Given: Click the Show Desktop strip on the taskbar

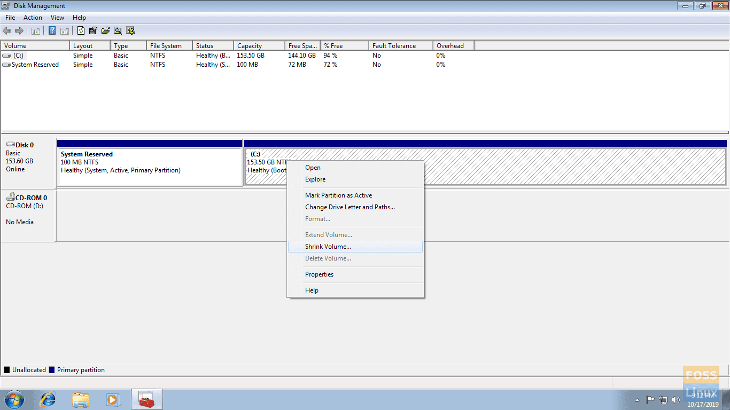Looking at the screenshot, I should click(x=726, y=399).
